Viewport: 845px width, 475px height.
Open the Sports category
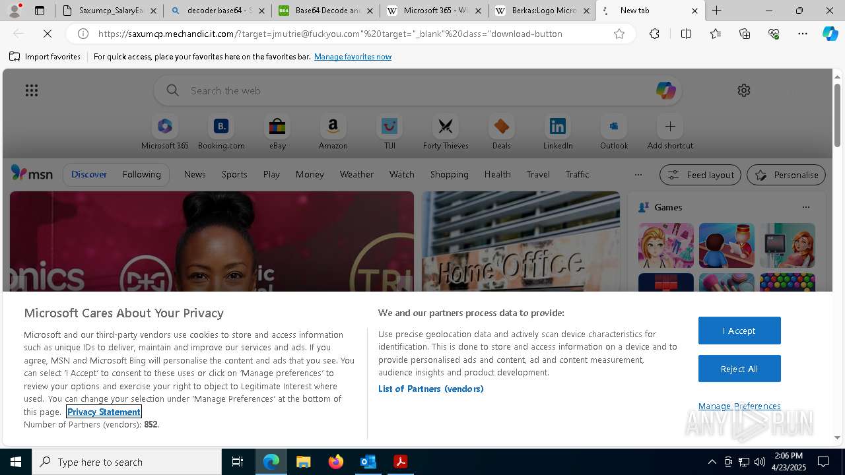tap(234, 174)
